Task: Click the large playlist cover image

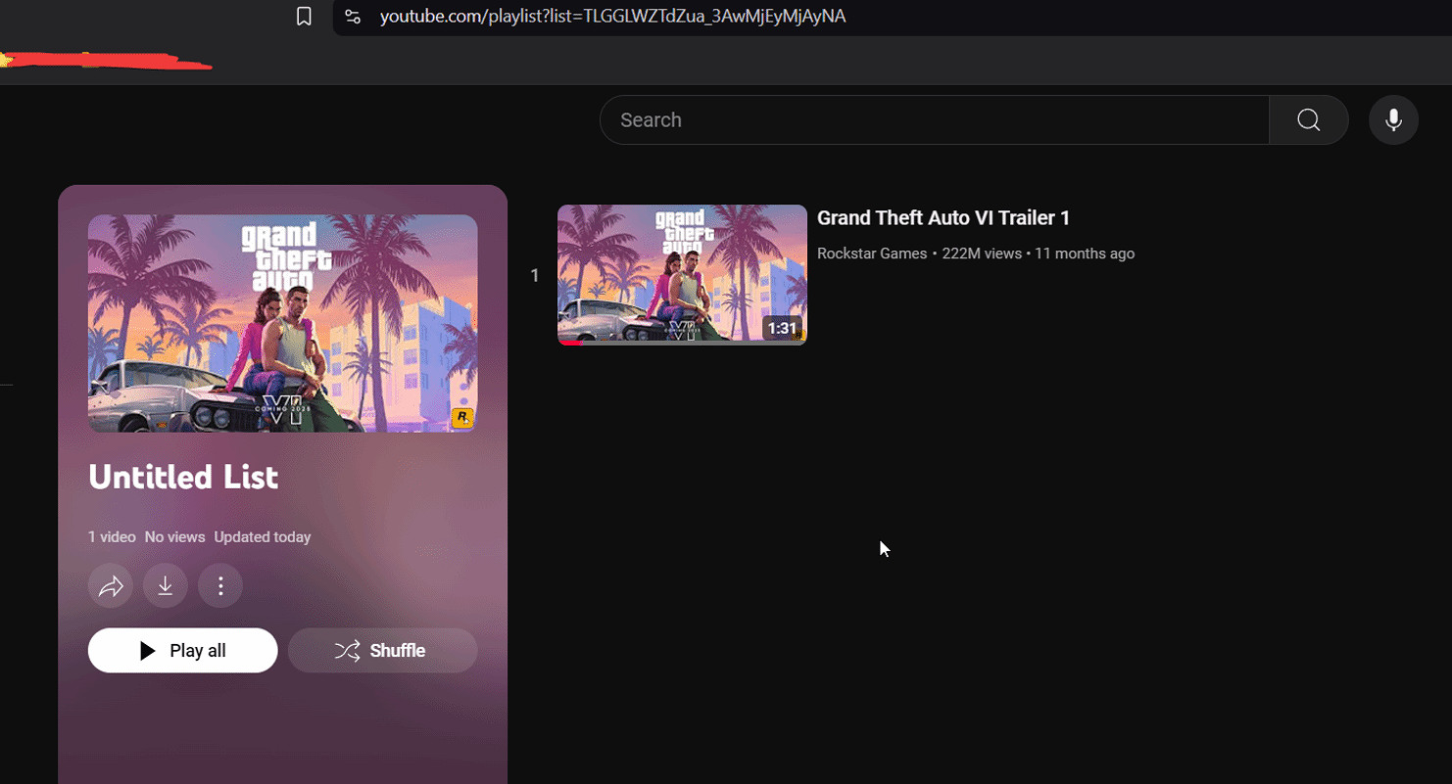Action: tap(282, 323)
